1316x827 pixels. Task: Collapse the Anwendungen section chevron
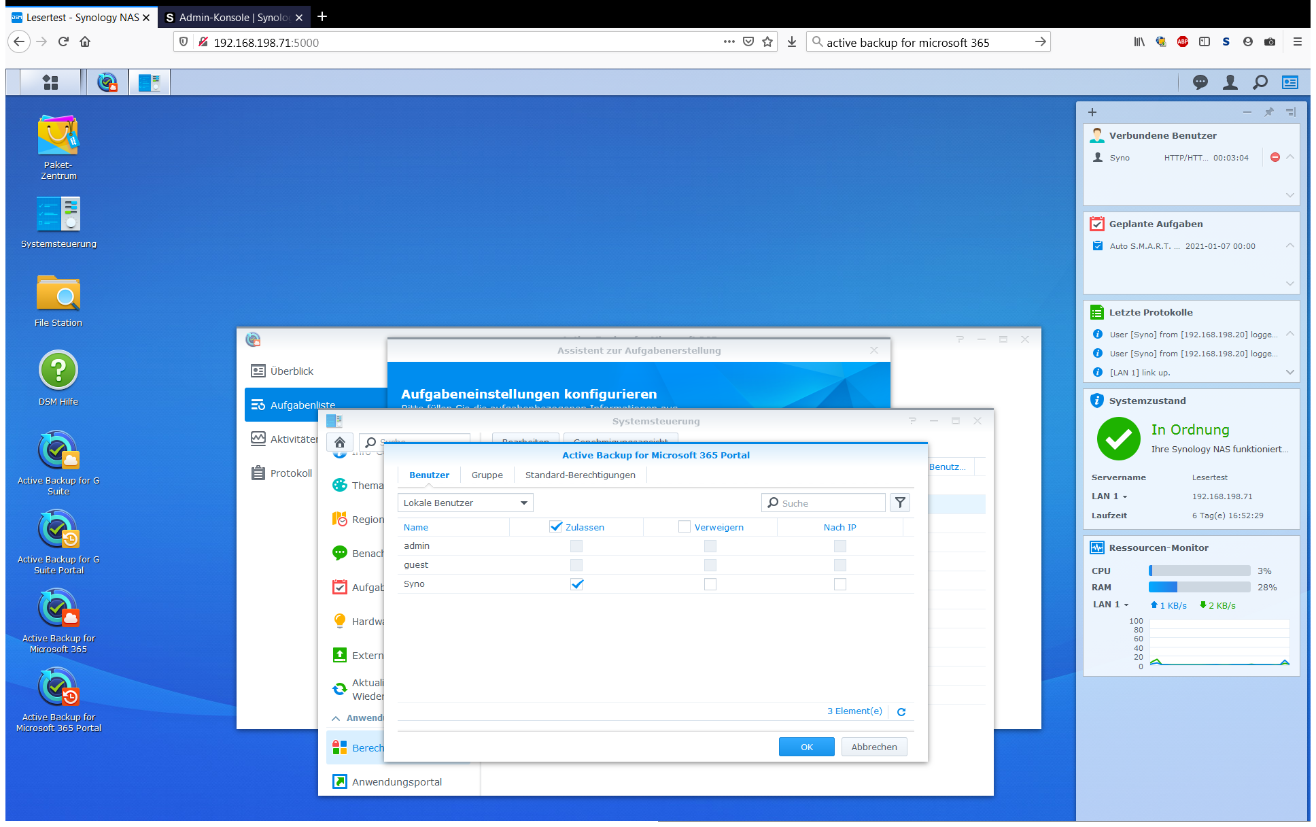(336, 718)
